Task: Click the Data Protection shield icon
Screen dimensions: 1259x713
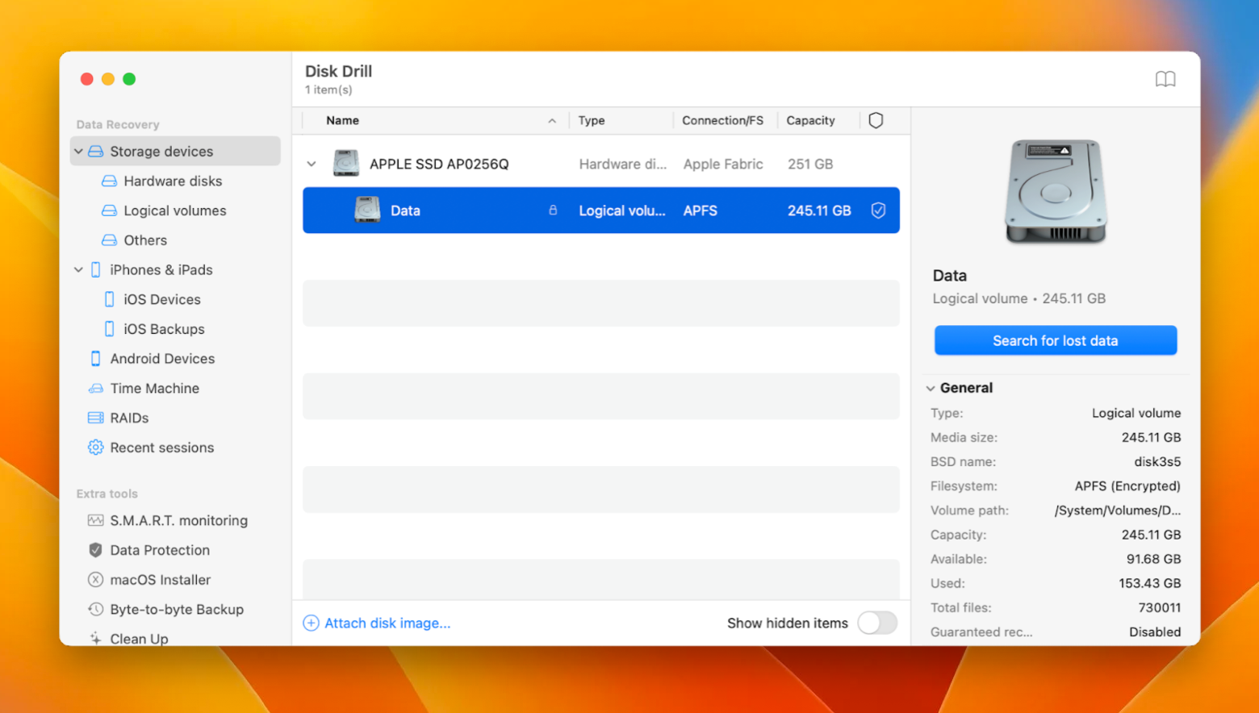Action: click(96, 550)
